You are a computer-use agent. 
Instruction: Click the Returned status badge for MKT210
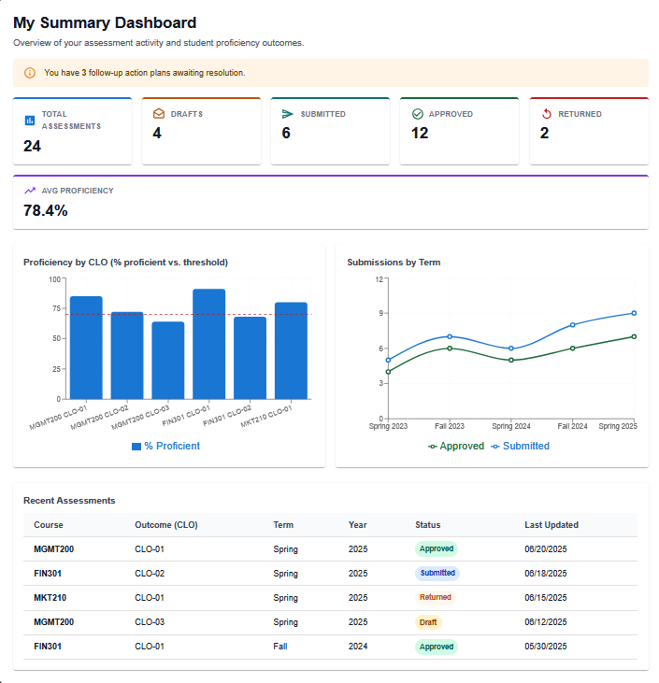pyautogui.click(x=435, y=598)
